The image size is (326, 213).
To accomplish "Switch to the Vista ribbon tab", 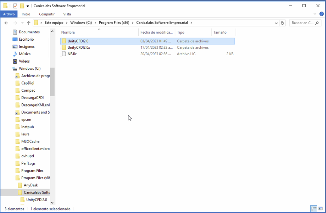I will pos(67,14).
